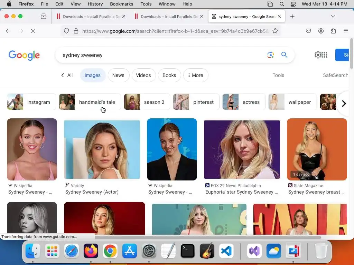Open the Bookmarks menu
Image resolution: width=354 pixels, height=265 pixels.
121,4
